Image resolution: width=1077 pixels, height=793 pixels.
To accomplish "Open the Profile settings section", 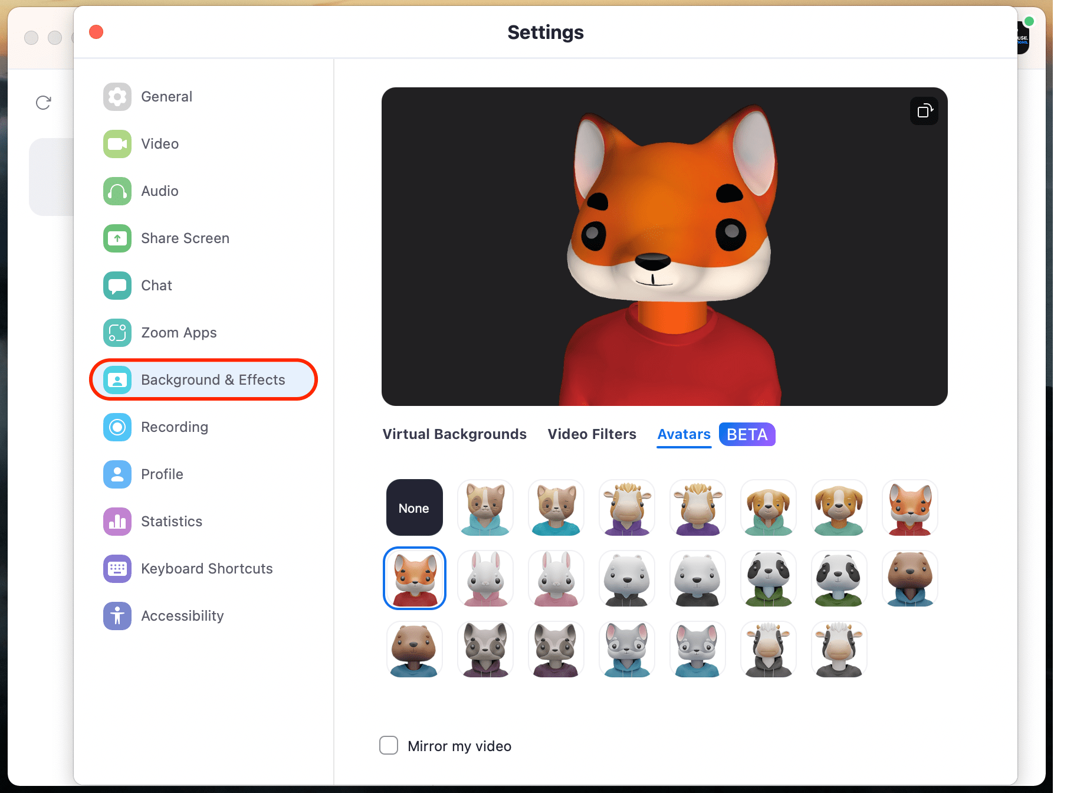I will coord(203,474).
